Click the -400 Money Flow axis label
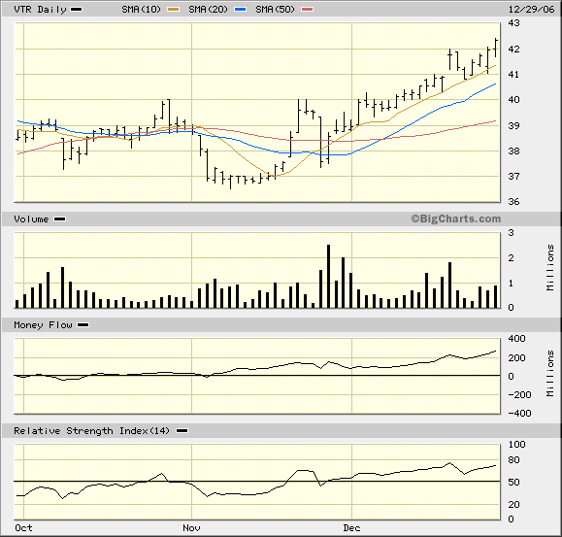 point(519,414)
